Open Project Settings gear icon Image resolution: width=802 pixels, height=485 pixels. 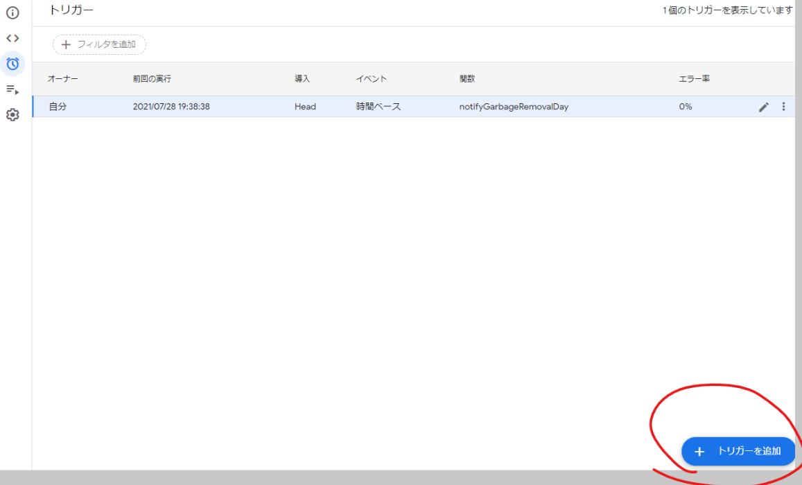(x=12, y=115)
